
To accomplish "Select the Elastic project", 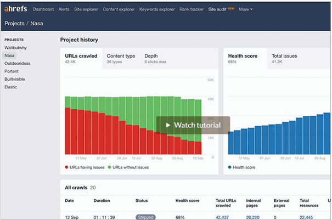I will [x=11, y=87].
